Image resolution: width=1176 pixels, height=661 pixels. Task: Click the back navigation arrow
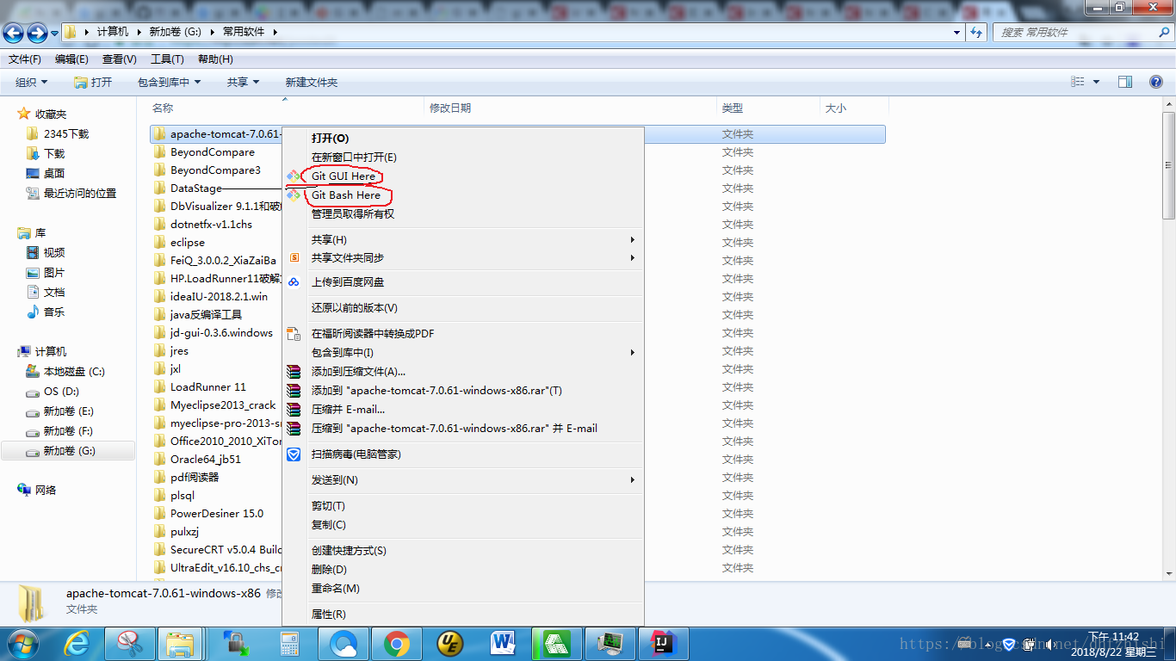pyautogui.click(x=14, y=33)
